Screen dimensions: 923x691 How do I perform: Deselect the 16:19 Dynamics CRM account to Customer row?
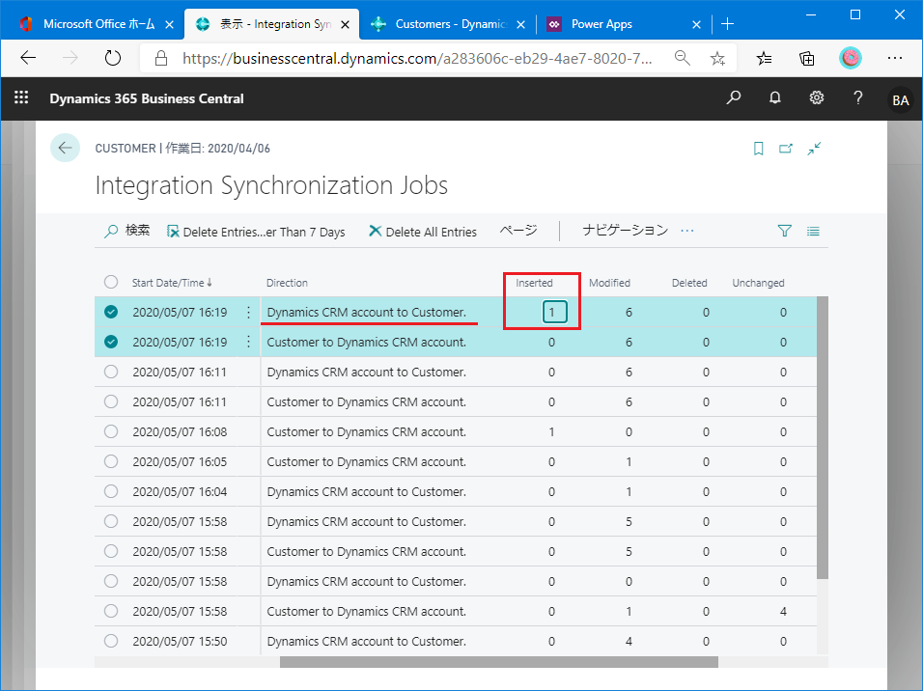pyautogui.click(x=111, y=312)
